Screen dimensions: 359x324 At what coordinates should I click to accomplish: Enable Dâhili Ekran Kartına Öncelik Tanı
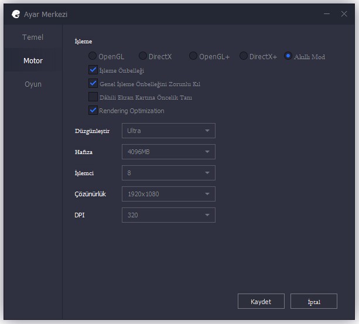tap(93, 97)
